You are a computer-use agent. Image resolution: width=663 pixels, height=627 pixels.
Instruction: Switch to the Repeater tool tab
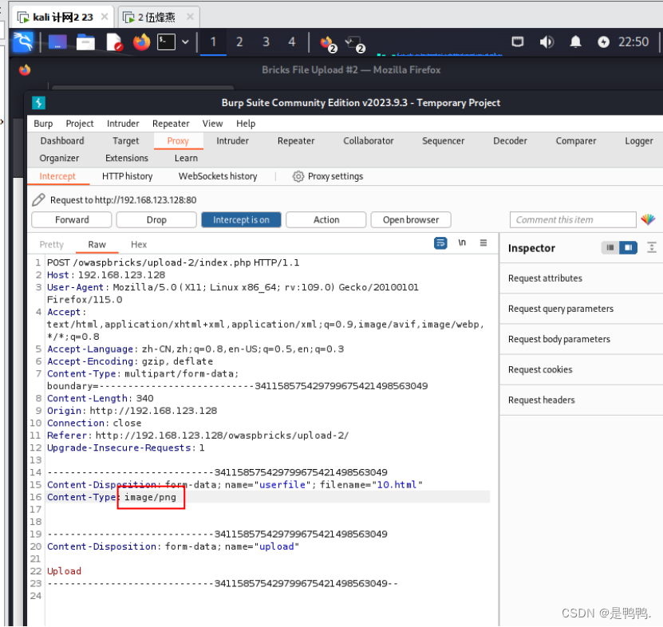coord(296,140)
